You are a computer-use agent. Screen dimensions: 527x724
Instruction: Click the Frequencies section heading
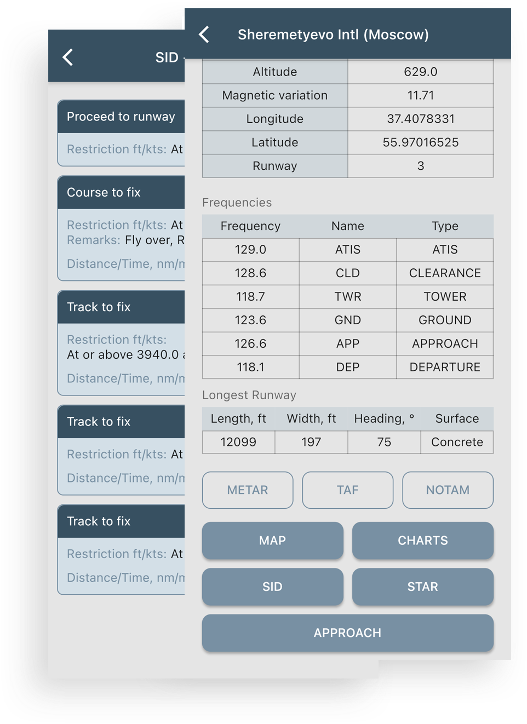[x=237, y=203]
